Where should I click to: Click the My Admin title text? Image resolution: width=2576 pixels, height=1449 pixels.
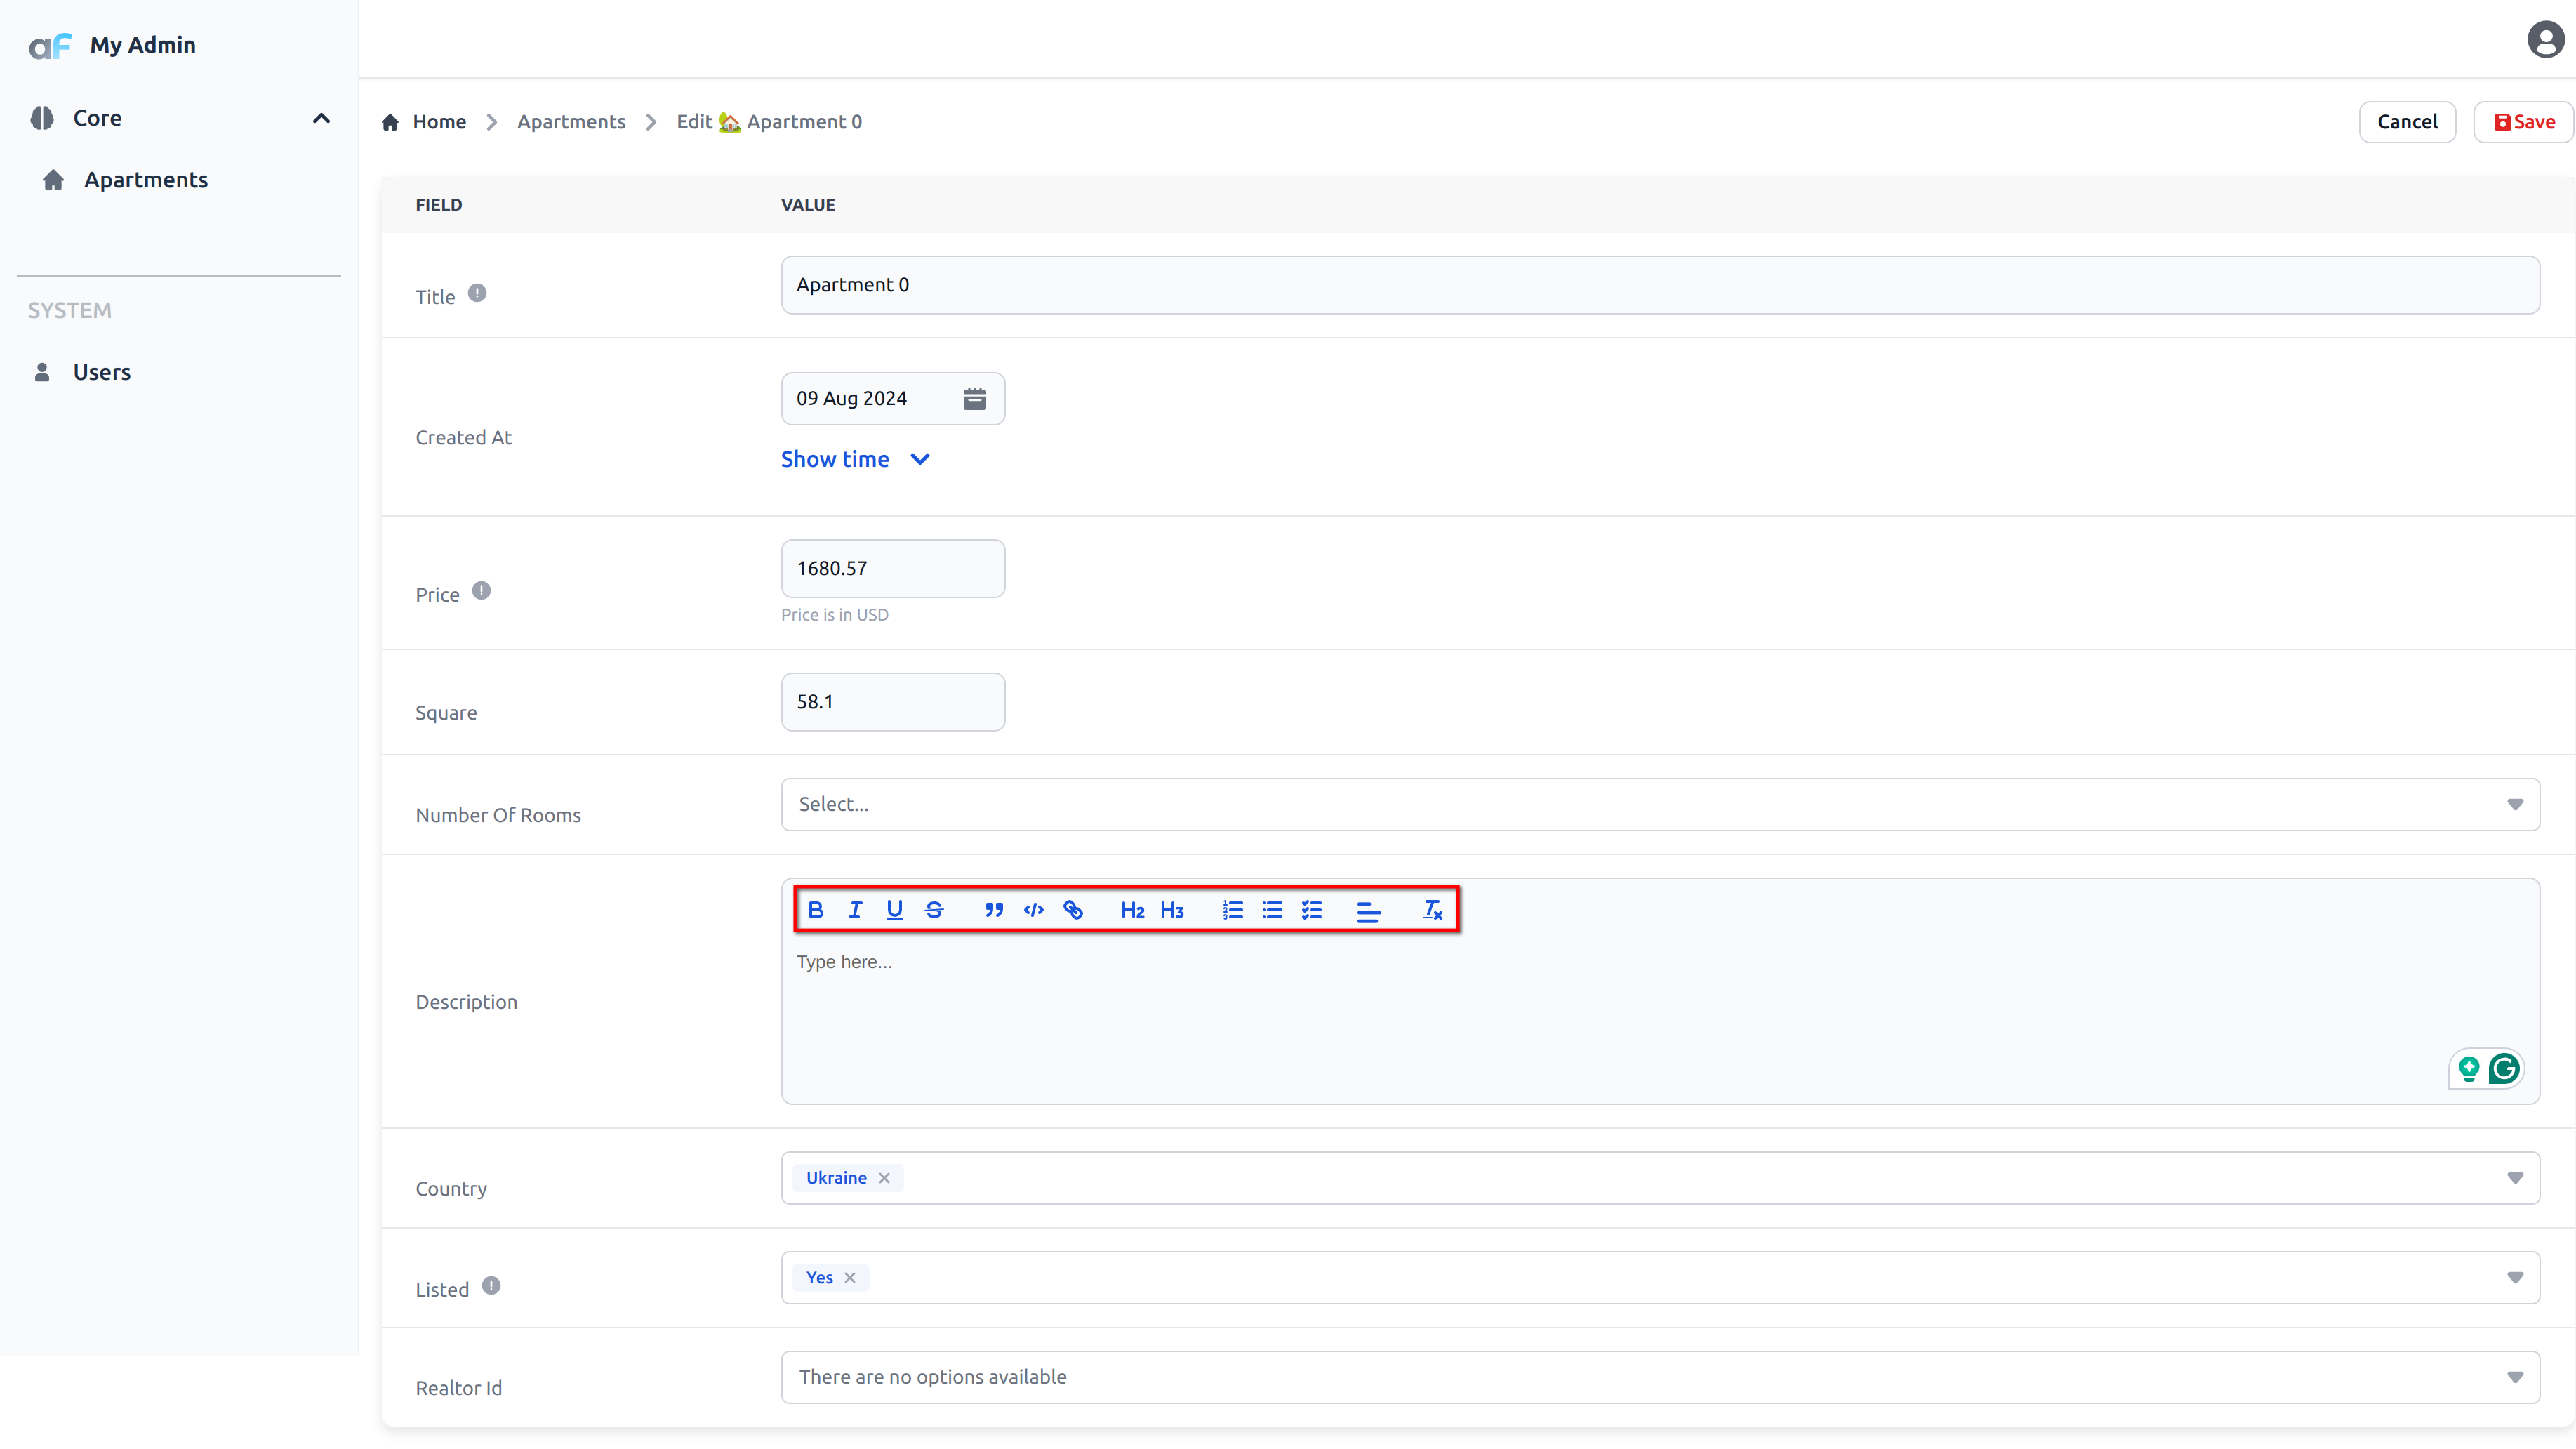(x=143, y=45)
